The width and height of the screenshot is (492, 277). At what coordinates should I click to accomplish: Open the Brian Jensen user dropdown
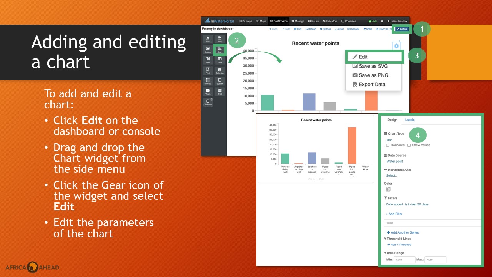397,21
